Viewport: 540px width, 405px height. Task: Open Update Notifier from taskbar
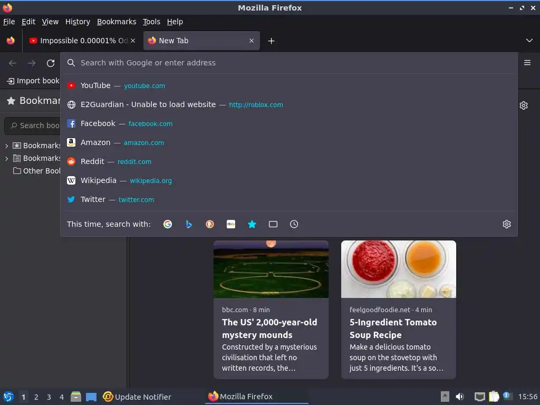(x=137, y=397)
